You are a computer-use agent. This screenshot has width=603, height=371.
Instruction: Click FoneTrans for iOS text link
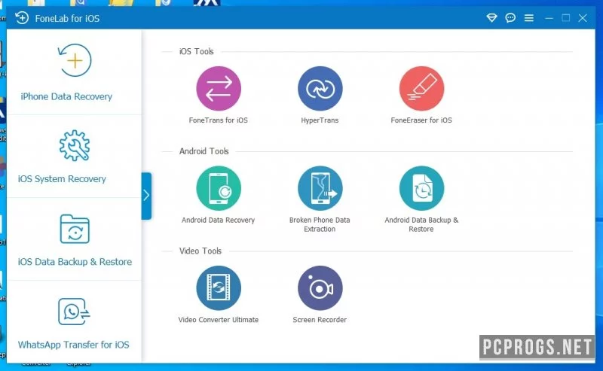(218, 120)
